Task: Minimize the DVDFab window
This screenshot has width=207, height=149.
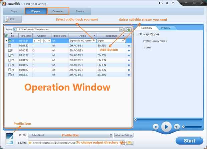Action: tap(186, 3)
